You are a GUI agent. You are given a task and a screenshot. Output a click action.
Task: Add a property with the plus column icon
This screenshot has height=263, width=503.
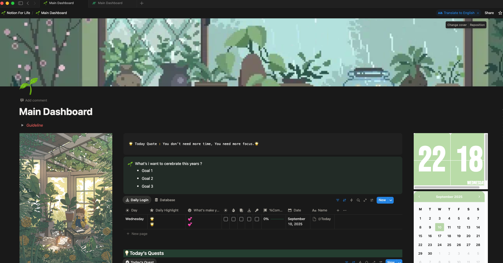338,210
